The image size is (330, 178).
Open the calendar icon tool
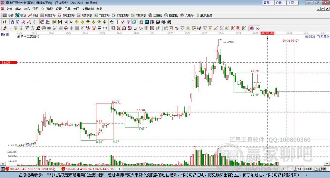(141, 22)
